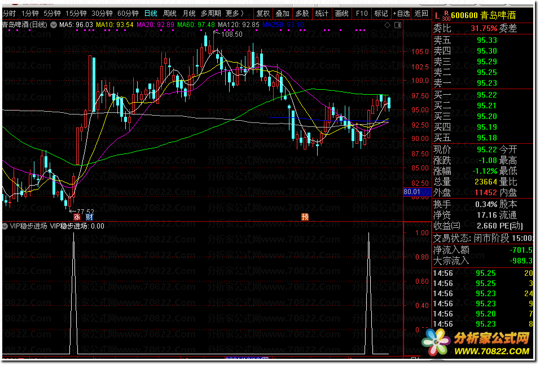The width and height of the screenshot is (540, 365).
Task: Click the 预 forecast marker below chart
Action: (305, 217)
